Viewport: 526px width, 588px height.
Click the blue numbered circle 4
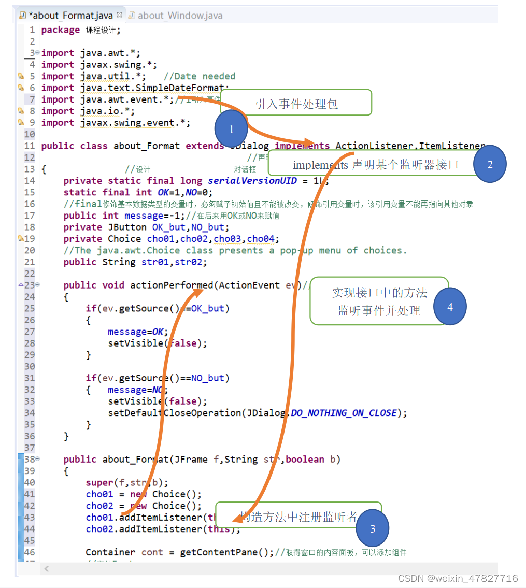pos(450,306)
